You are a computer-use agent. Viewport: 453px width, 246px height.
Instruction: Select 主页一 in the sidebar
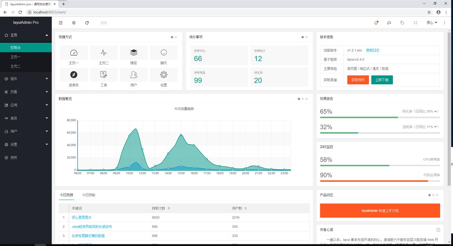(26, 57)
